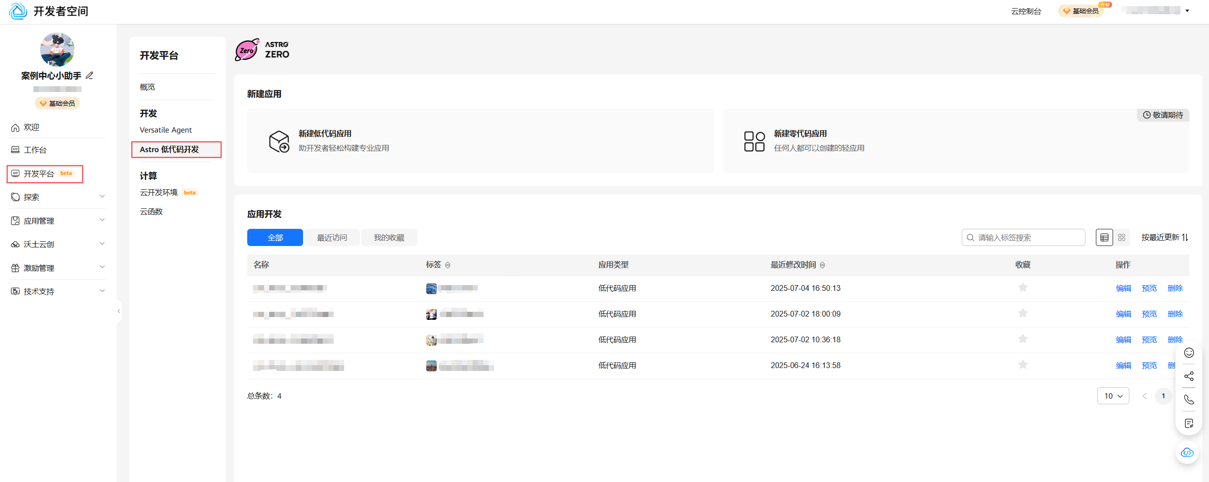Open the cloud code floating button
The width and height of the screenshot is (1209, 482).
(1187, 452)
